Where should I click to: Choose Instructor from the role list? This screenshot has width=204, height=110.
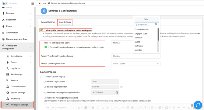(139, 46)
